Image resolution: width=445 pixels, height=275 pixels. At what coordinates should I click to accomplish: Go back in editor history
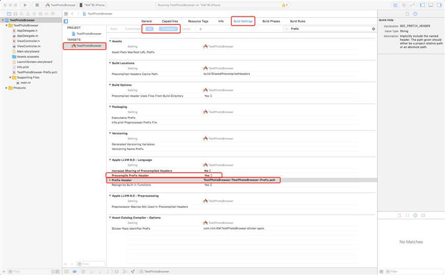(73, 14)
